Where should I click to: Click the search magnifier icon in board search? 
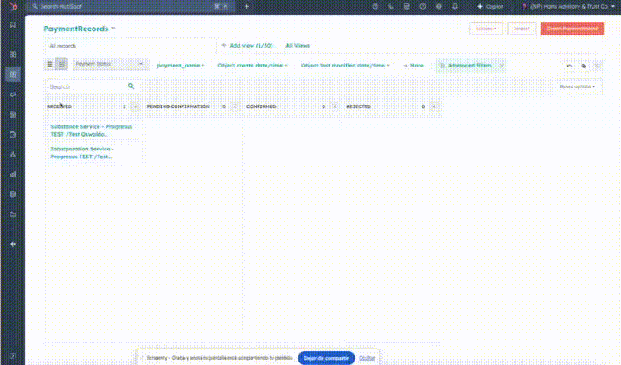click(x=131, y=86)
